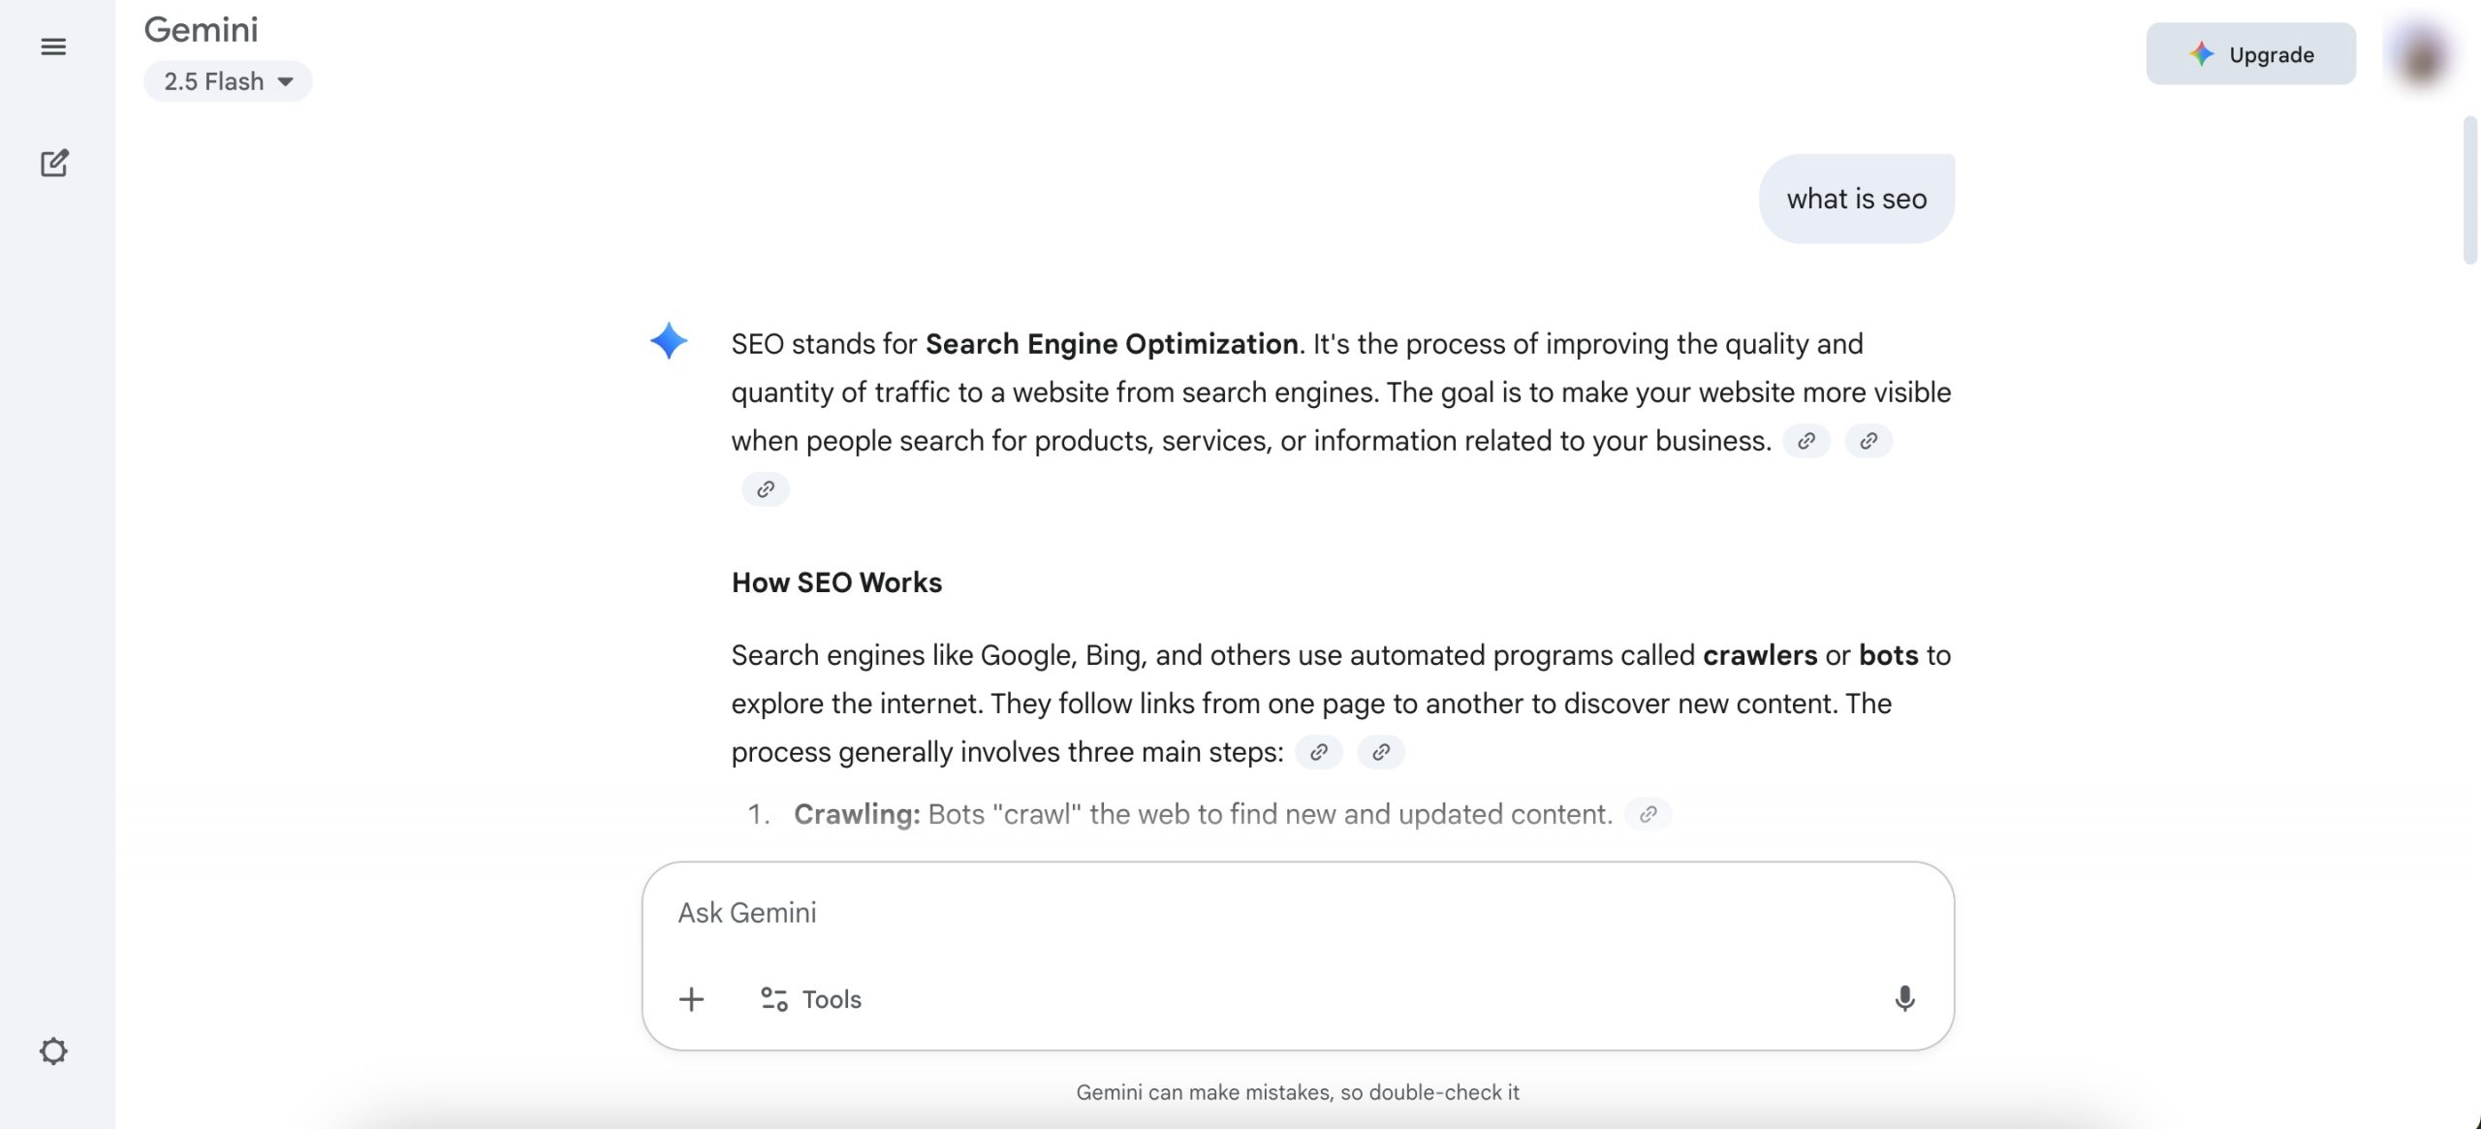Click the vertical scrollbar thumb
The image size is (2481, 1129).
[x=2469, y=190]
